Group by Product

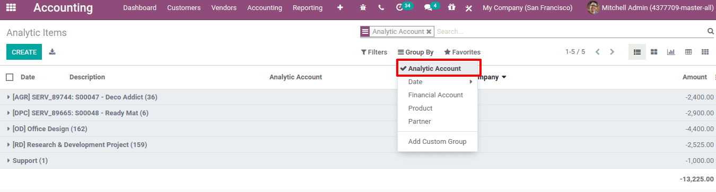coord(438,108)
